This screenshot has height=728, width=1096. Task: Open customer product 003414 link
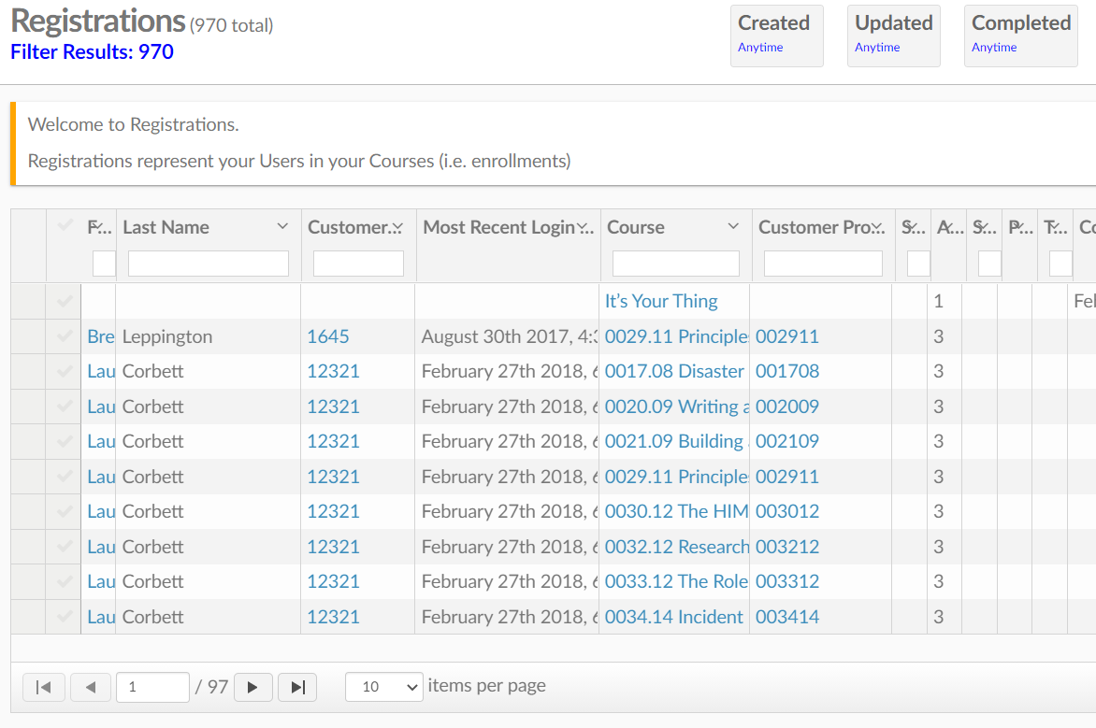[x=787, y=616]
